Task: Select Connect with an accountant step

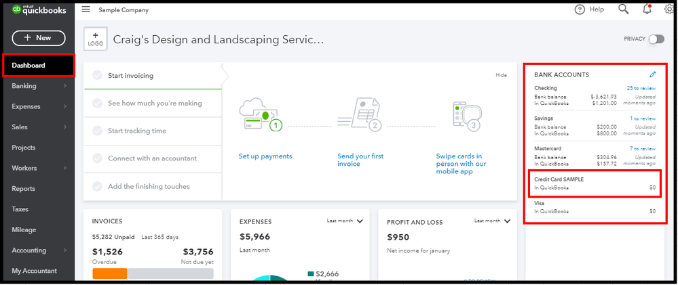Action: pyautogui.click(x=153, y=158)
